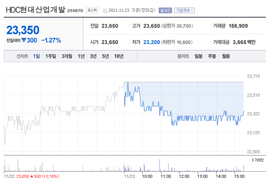The image size is (266, 185).
Task: Click the 23,322 price axis label
Action: pos(253,114)
